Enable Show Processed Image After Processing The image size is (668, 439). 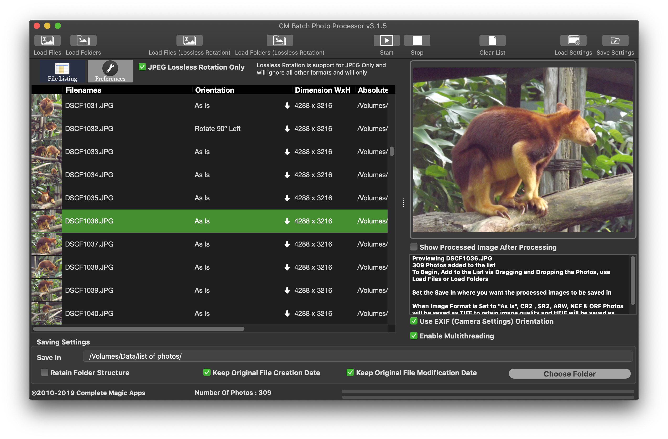coord(414,247)
